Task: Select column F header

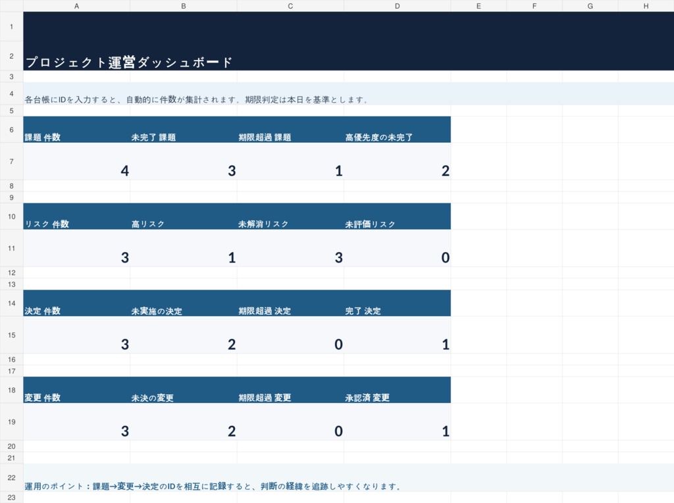Action: coord(534,6)
